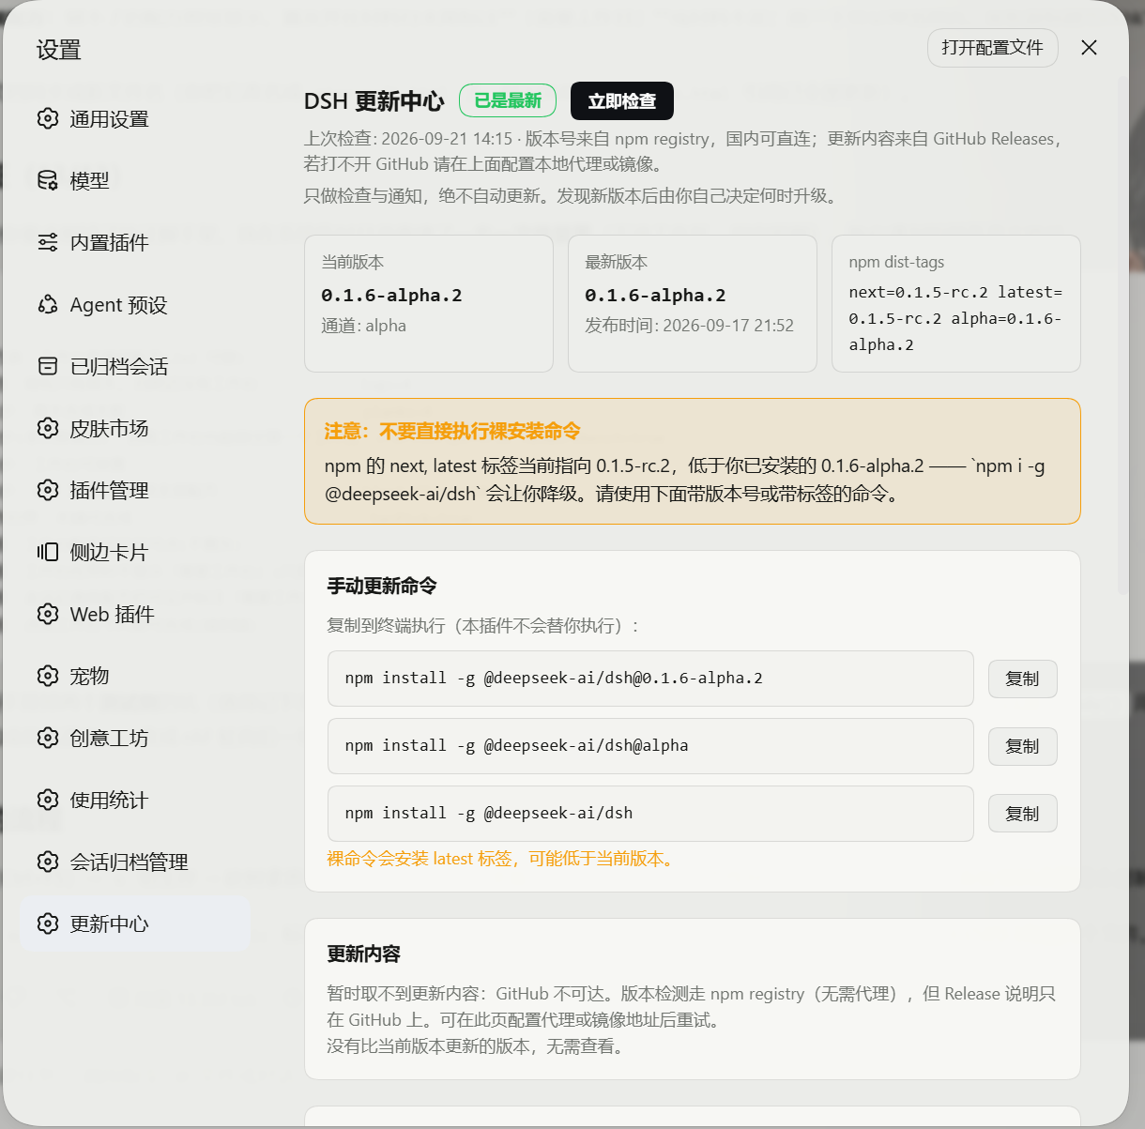Click the sidebar card icon beside 侧边卡片

(48, 552)
